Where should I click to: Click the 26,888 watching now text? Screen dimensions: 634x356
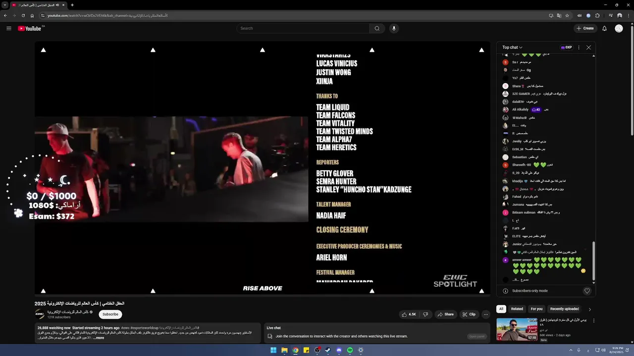coord(54,328)
